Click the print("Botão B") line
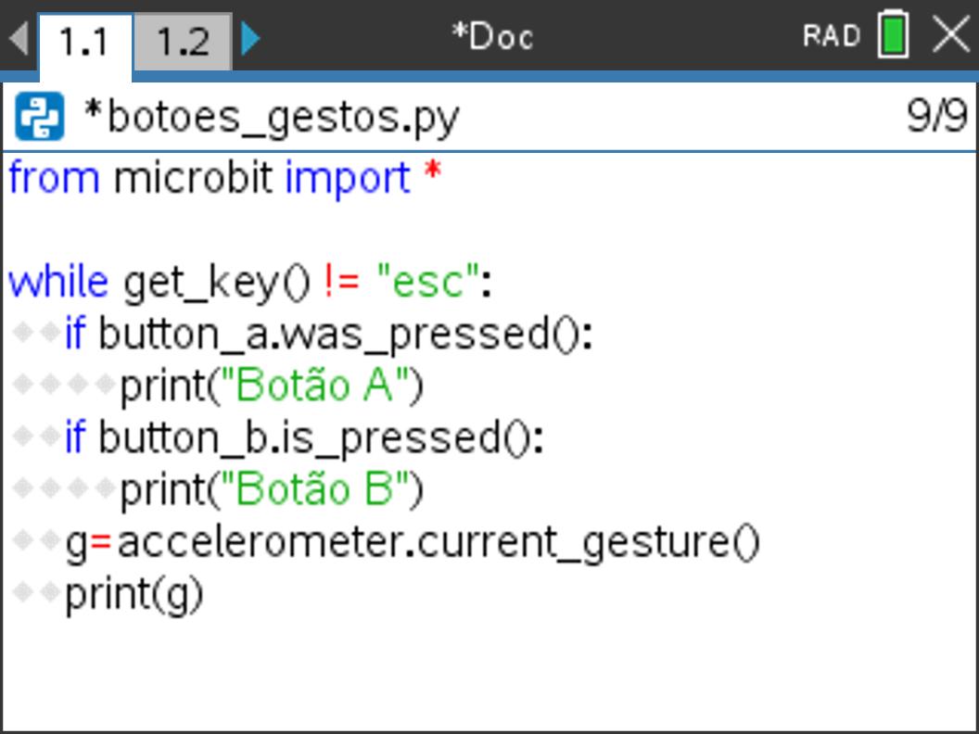 pos(272,489)
